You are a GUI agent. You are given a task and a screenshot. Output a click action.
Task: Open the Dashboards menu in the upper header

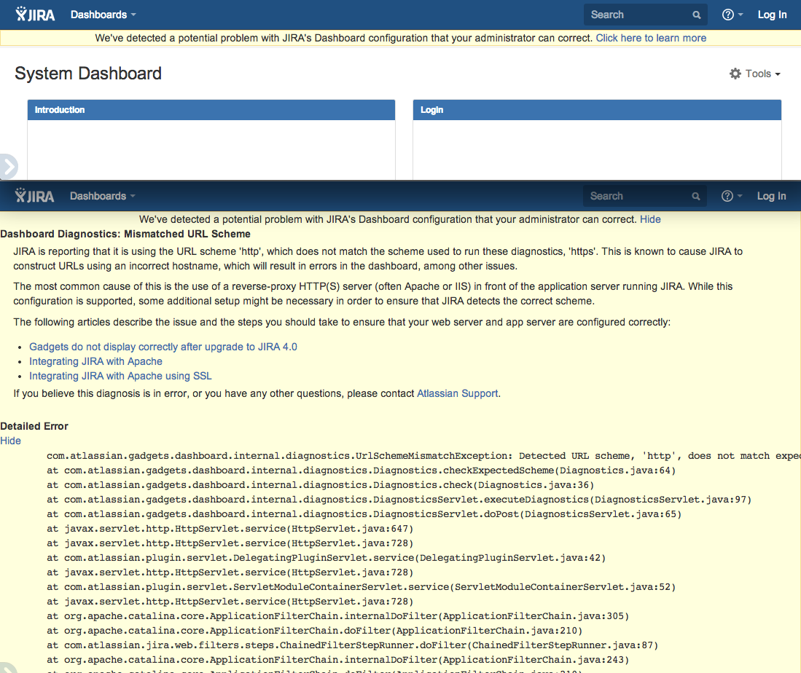coord(103,15)
